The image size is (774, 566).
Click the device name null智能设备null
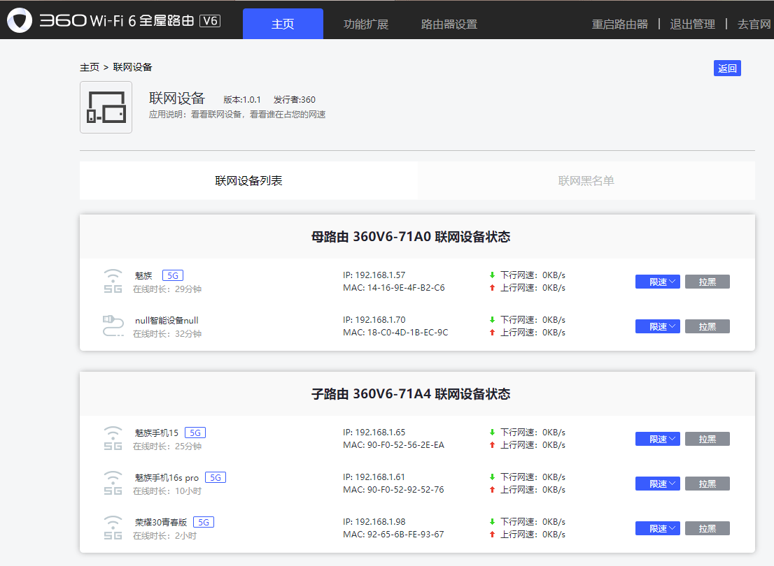click(x=167, y=321)
